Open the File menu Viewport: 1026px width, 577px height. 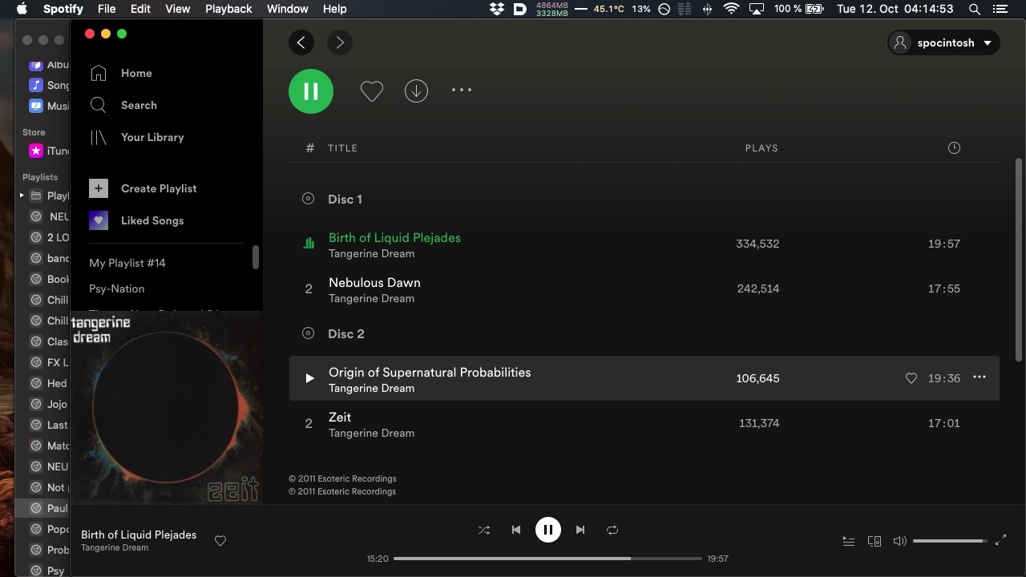(x=107, y=9)
